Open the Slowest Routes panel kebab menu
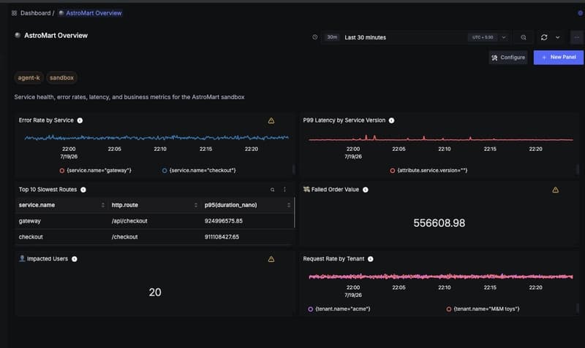Viewport: 585px width, 348px height. coord(284,190)
